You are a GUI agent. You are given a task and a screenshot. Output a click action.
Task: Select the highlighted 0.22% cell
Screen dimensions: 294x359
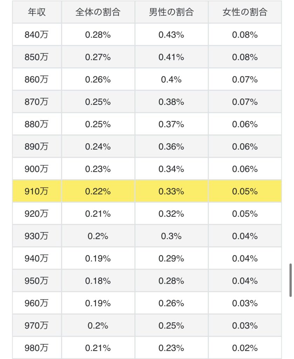(x=98, y=191)
